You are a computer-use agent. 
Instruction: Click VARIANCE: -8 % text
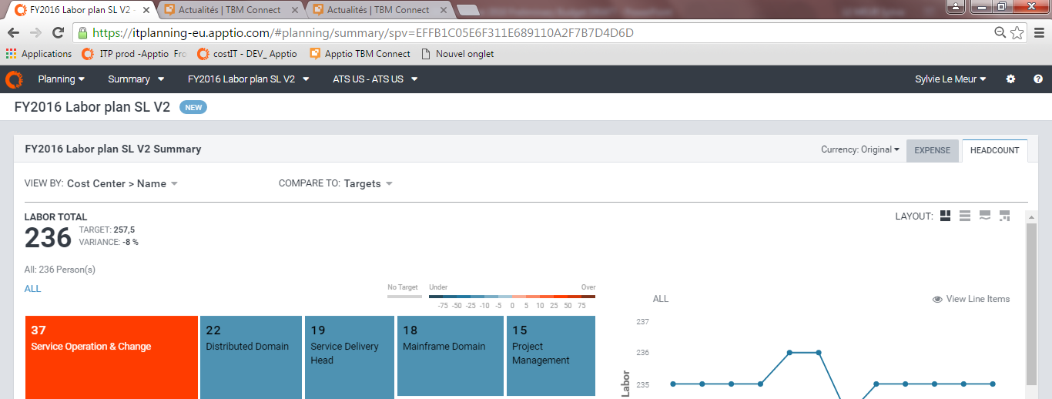tap(109, 242)
